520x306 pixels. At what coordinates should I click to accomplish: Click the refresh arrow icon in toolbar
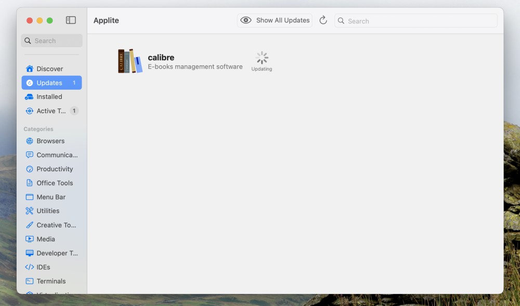click(x=323, y=21)
